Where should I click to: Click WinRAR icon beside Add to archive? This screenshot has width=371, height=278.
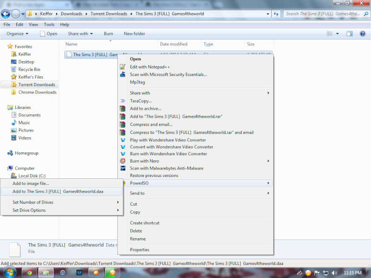tap(122, 108)
